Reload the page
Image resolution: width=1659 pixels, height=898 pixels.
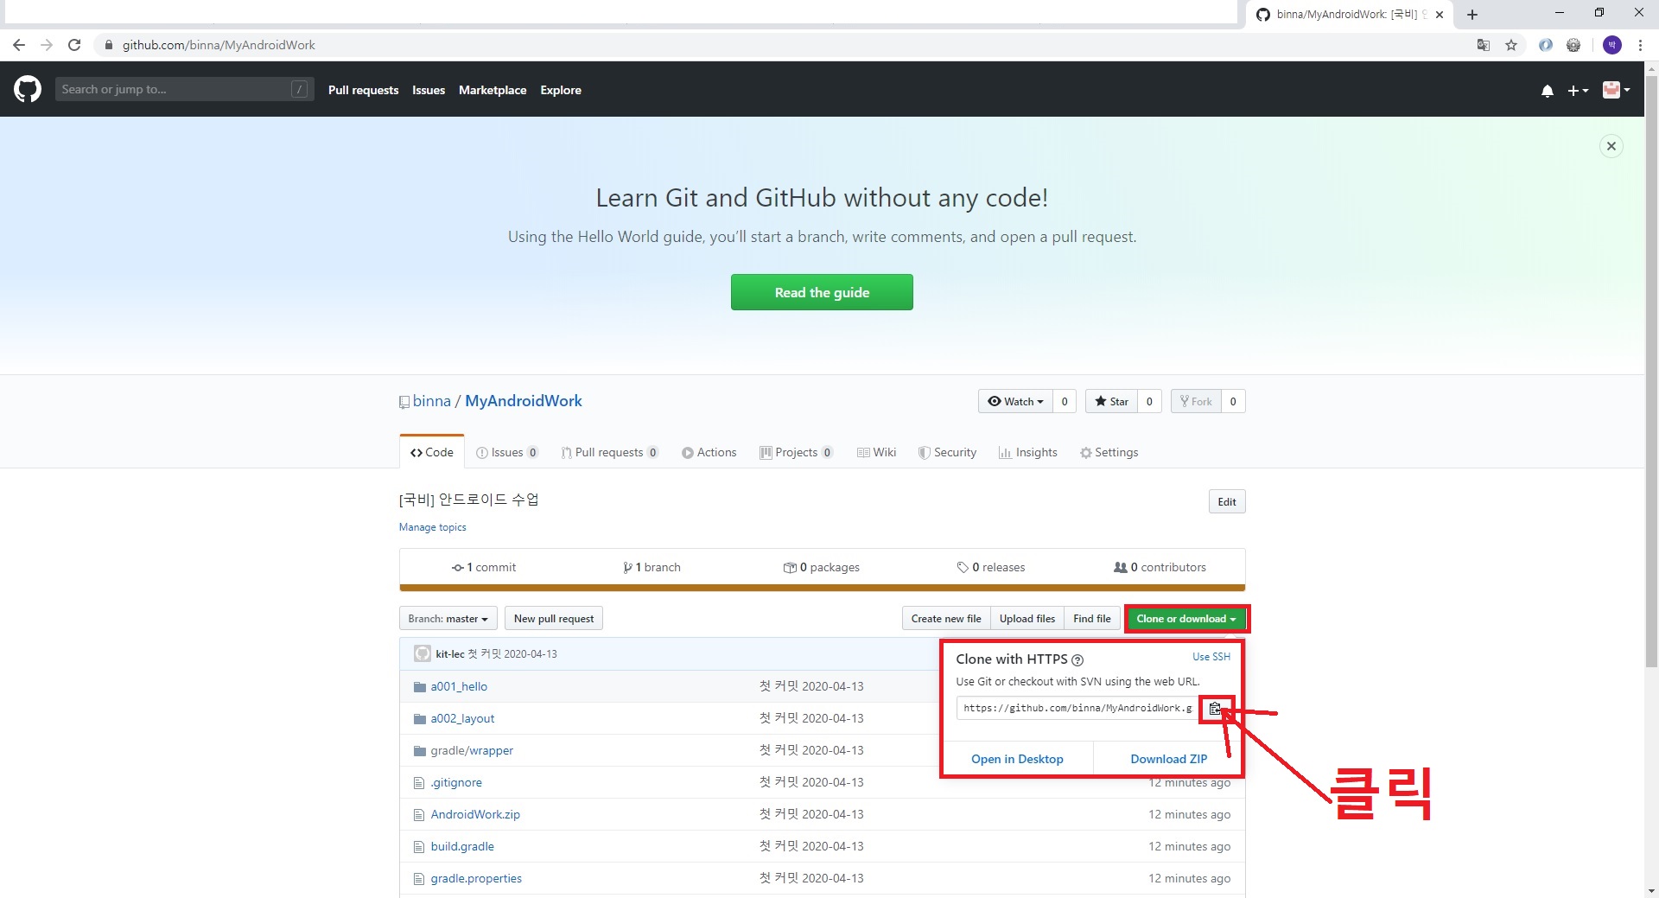[x=74, y=45]
